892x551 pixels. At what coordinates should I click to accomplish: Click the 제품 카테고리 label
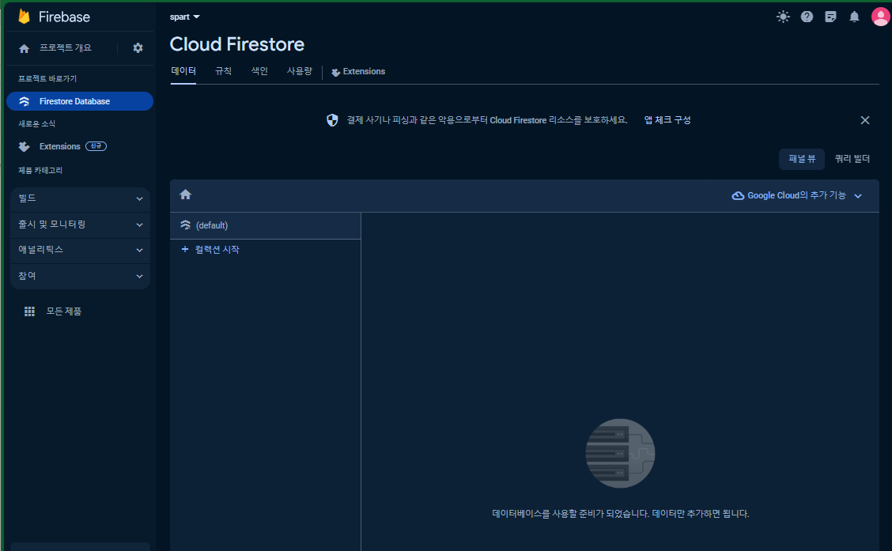click(40, 170)
